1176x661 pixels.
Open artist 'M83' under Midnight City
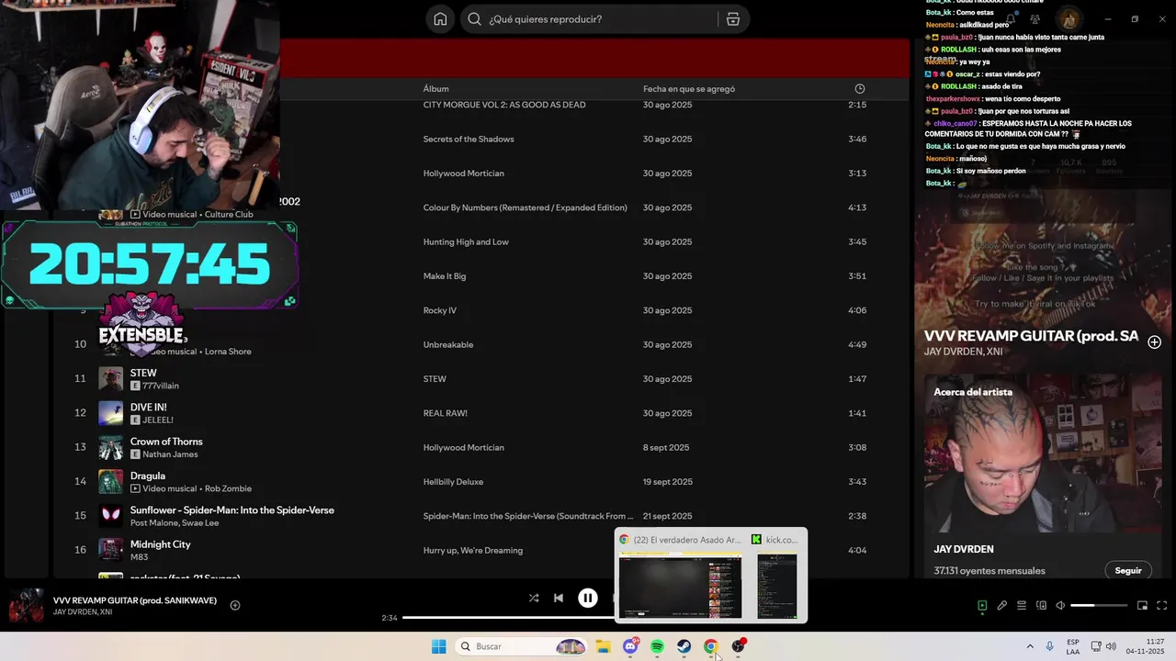pyautogui.click(x=139, y=557)
